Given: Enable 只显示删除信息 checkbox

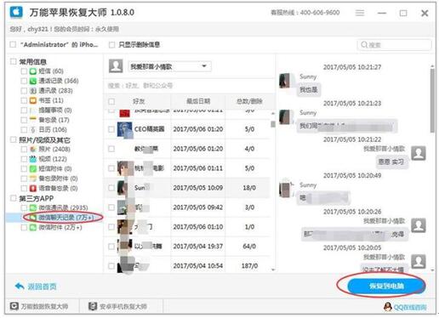Looking at the screenshot, I should pyautogui.click(x=112, y=45).
